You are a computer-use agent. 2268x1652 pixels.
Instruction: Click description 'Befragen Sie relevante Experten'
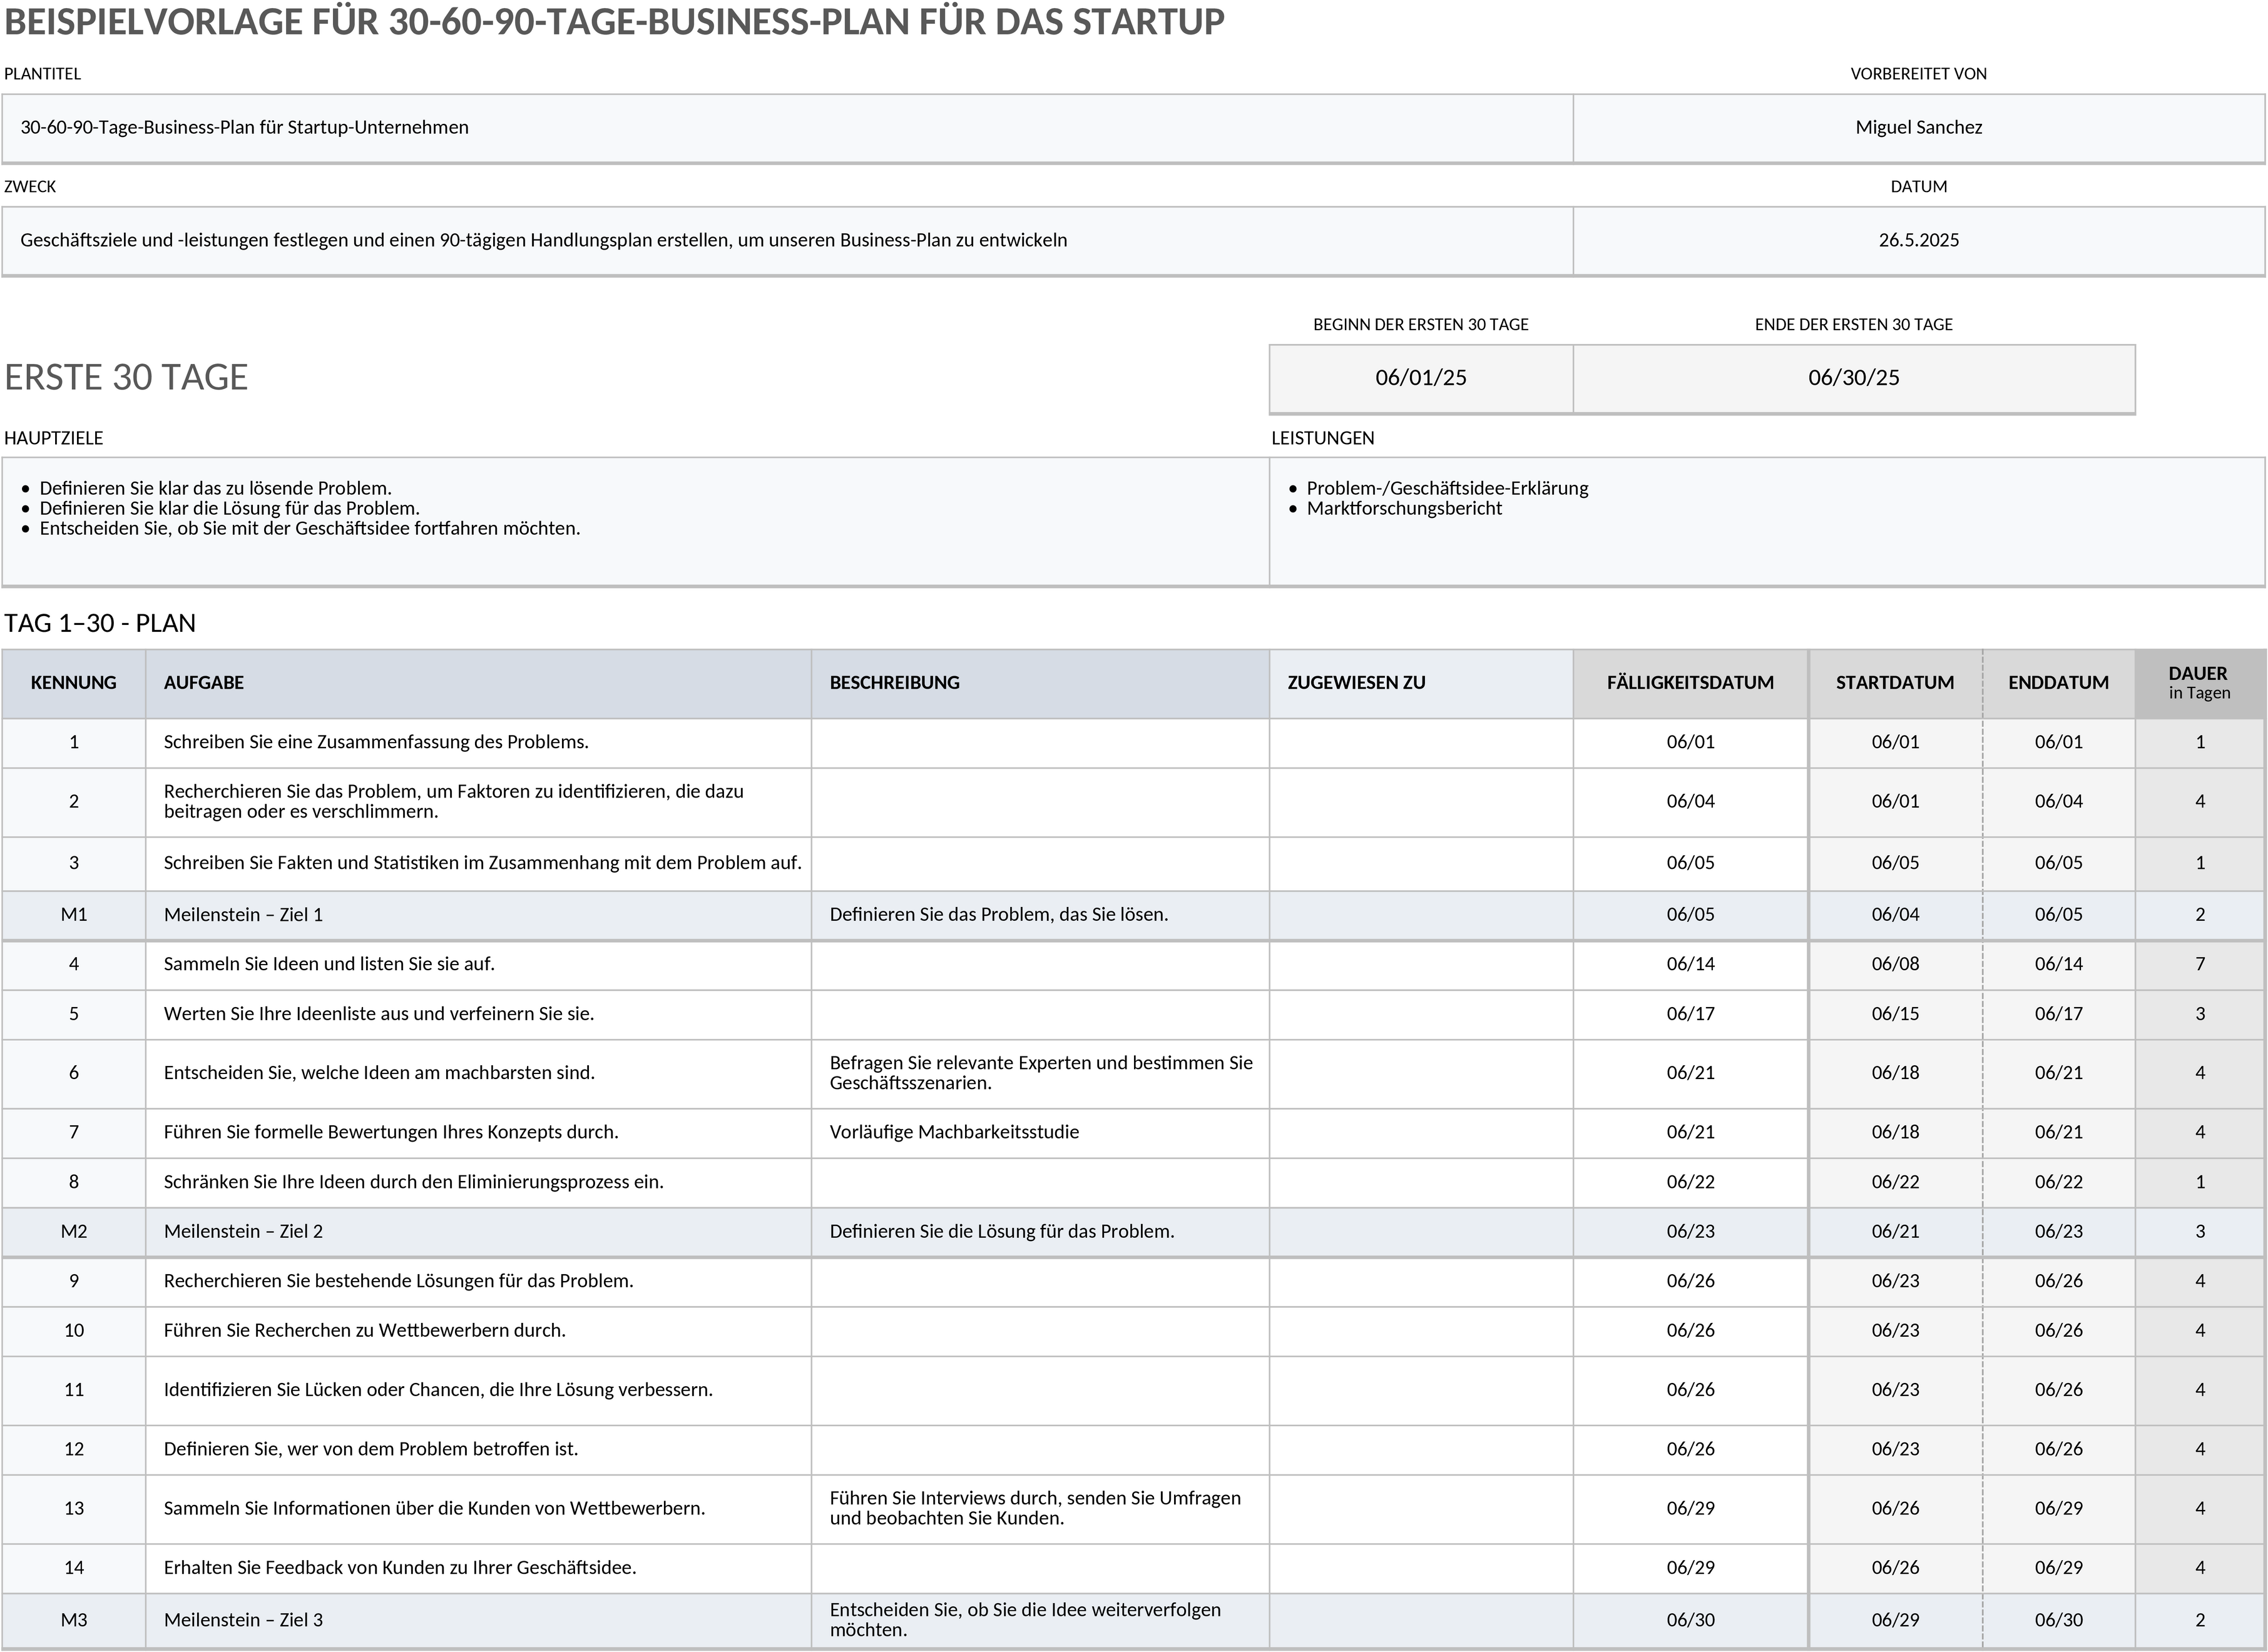[1041, 1073]
